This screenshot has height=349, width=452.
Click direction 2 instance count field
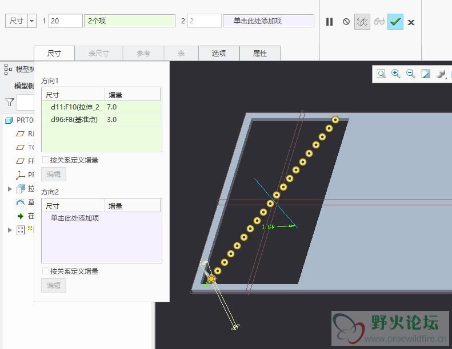coord(205,21)
